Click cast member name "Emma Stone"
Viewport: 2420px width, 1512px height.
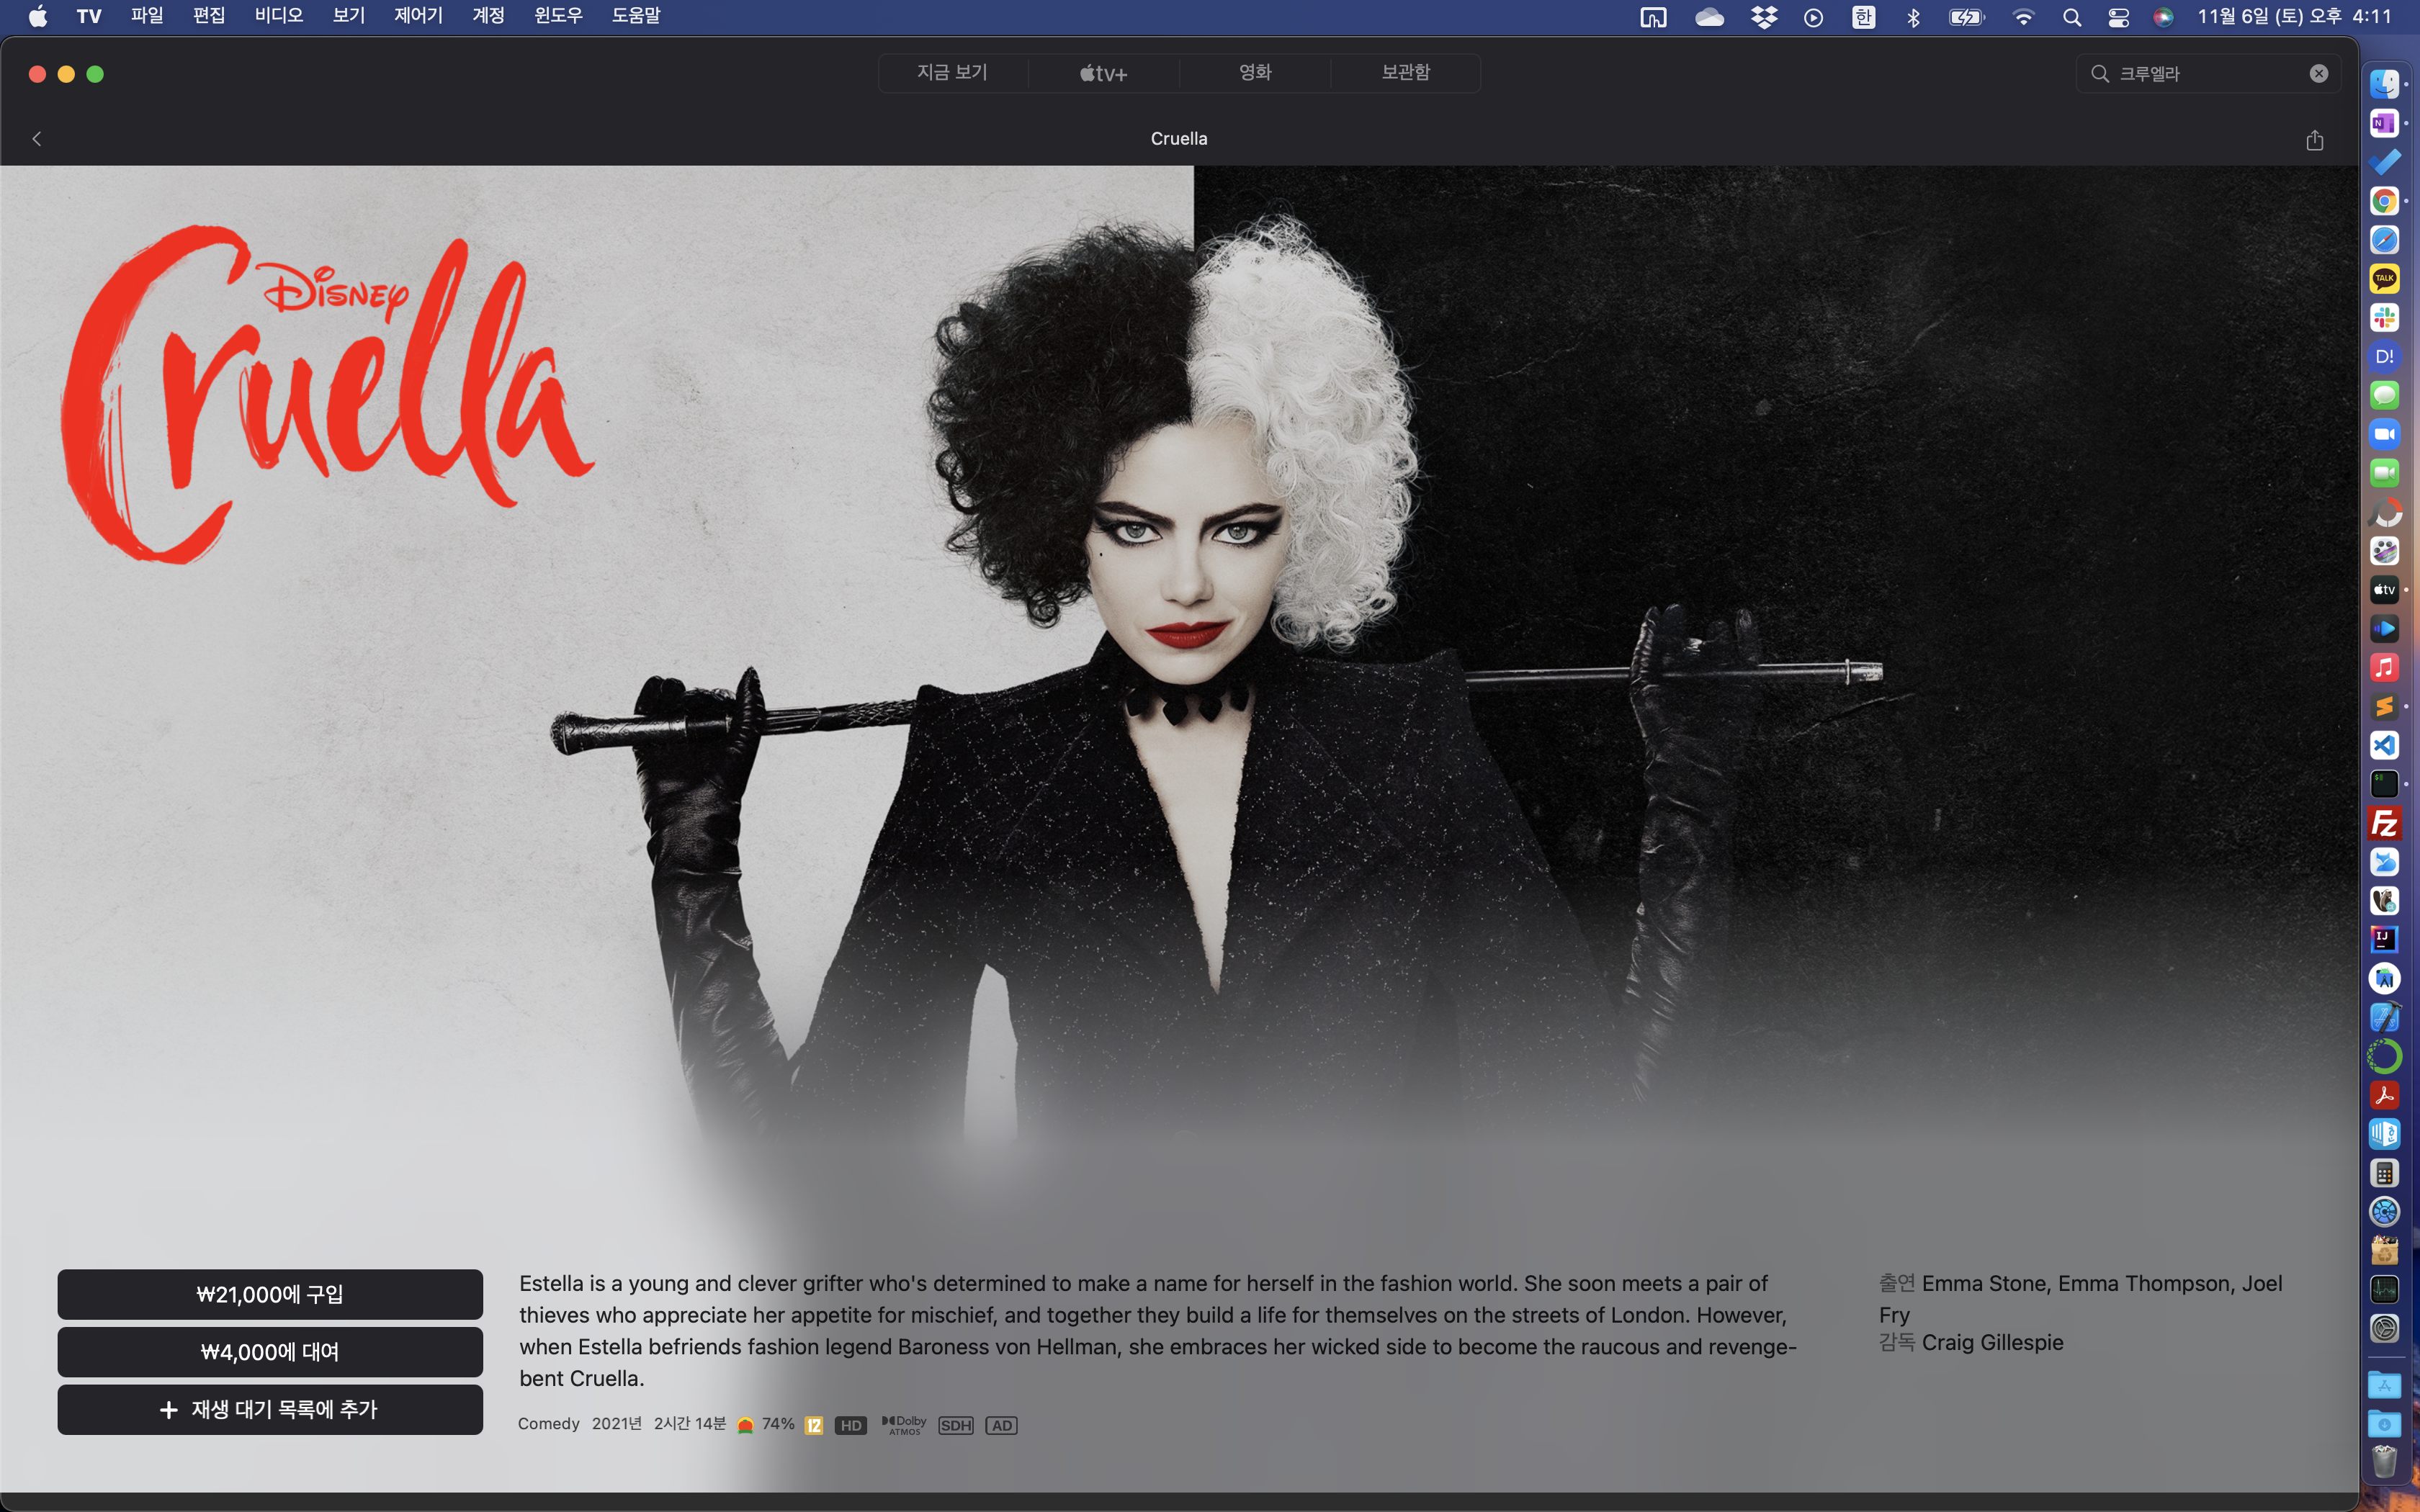pyautogui.click(x=1984, y=1283)
